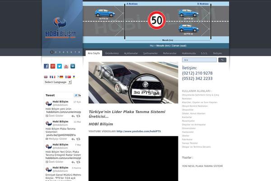The height and width of the screenshot is (181, 271).
Task: Switch language with the UK flag
Action: [x=46, y=77]
